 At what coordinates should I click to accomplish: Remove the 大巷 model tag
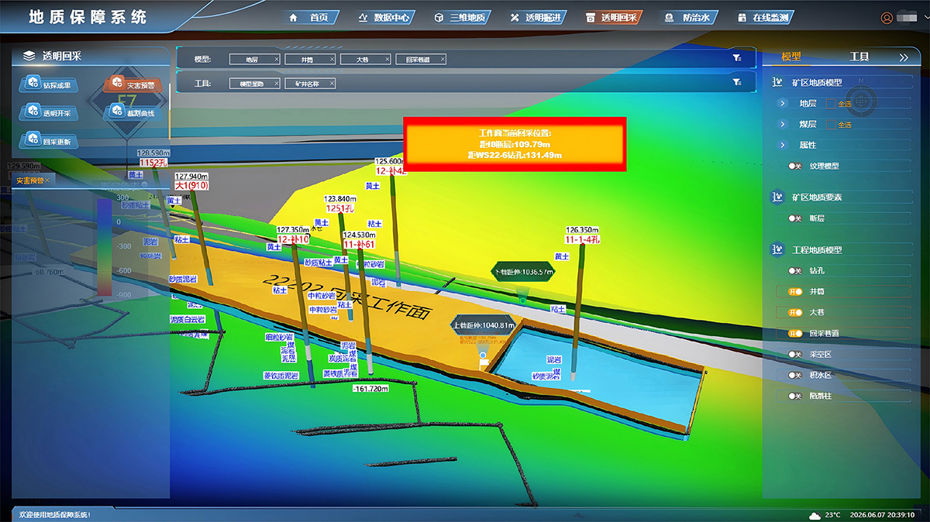[387, 60]
